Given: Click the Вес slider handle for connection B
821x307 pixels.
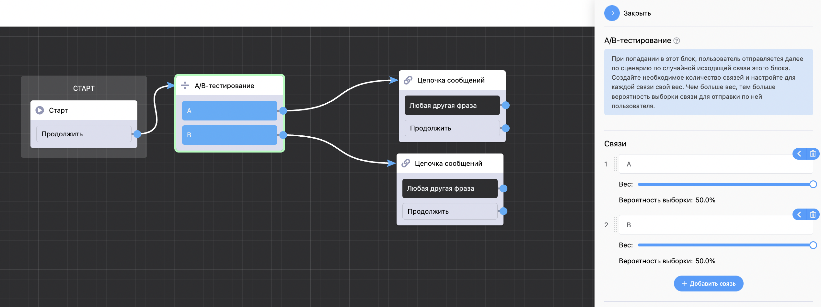Looking at the screenshot, I should (x=813, y=245).
